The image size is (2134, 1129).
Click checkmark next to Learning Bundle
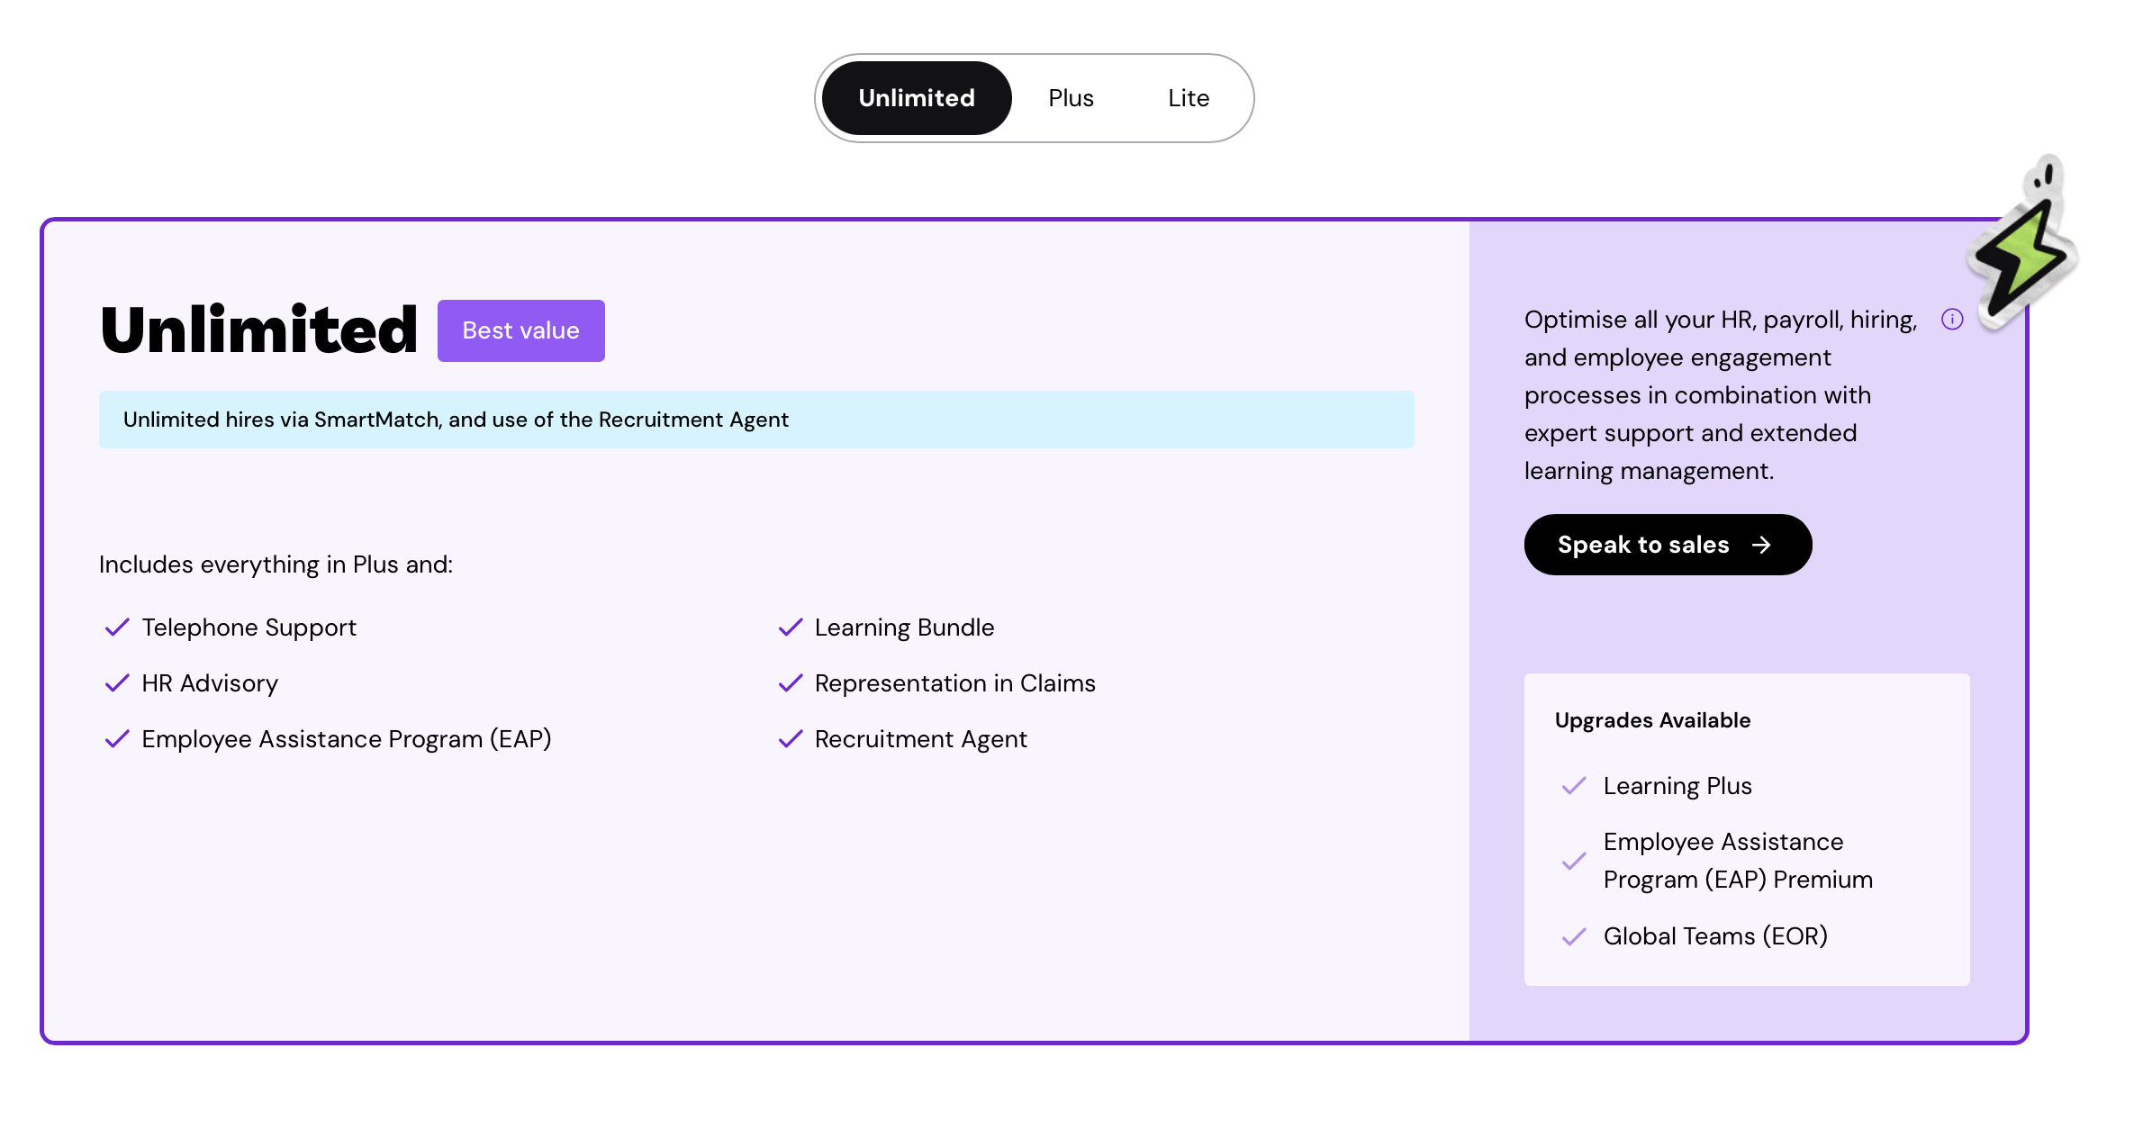coord(790,628)
